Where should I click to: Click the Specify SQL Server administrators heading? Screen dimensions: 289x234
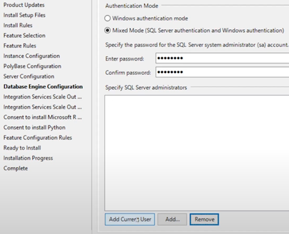point(146,87)
